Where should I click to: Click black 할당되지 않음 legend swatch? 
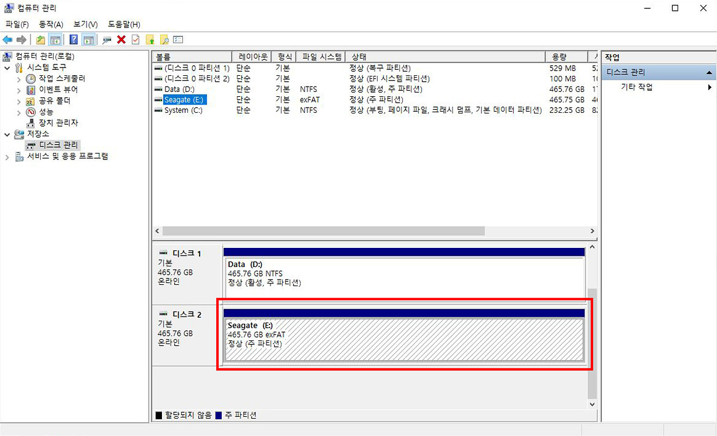click(x=158, y=415)
